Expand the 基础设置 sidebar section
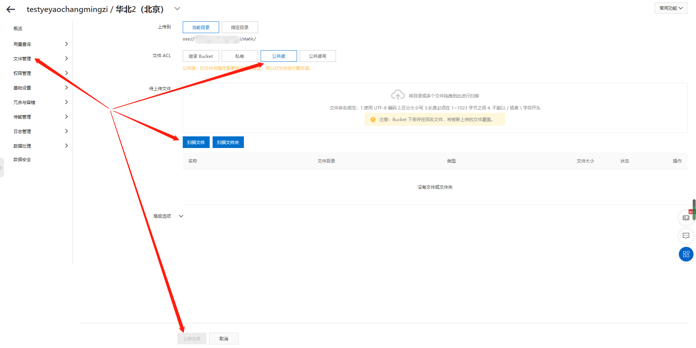 [22, 87]
